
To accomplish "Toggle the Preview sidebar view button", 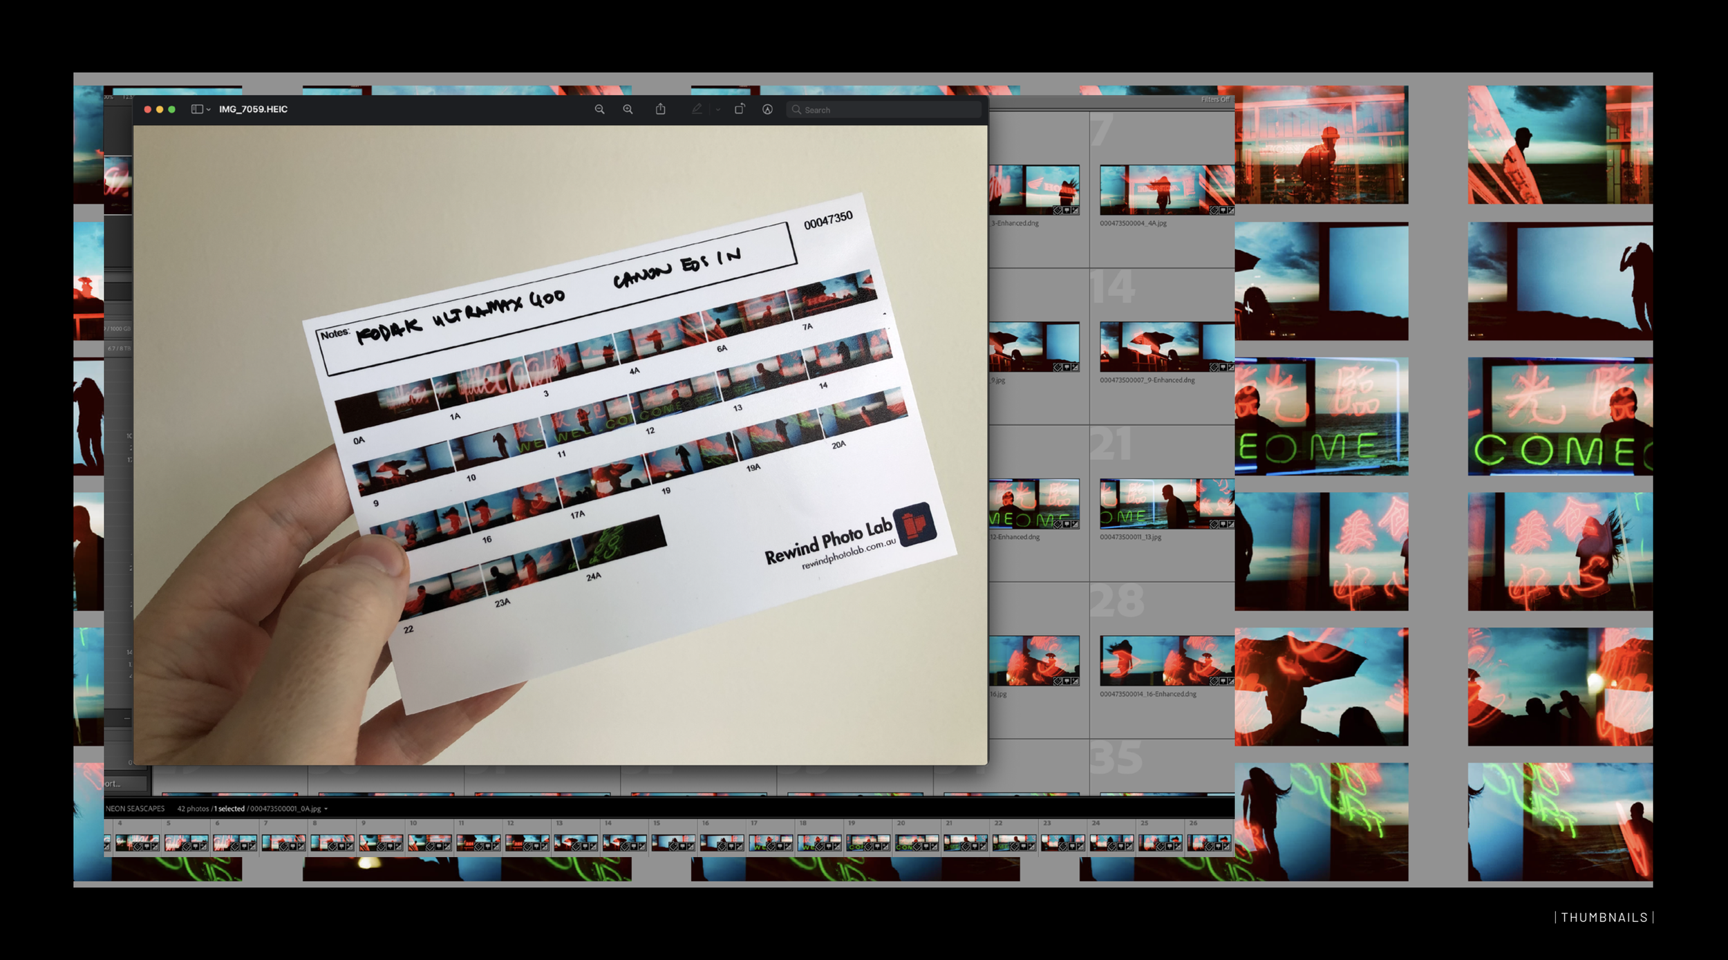I will [197, 109].
